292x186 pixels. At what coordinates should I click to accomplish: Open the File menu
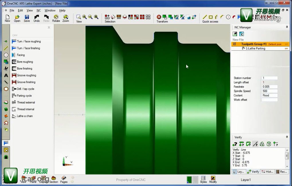point(12,10)
